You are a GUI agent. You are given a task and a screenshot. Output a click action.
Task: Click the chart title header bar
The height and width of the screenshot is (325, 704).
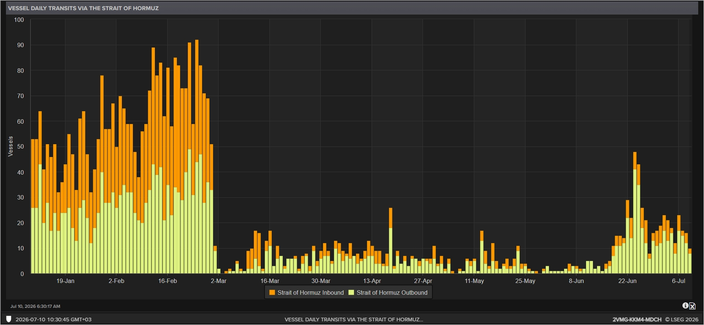click(x=352, y=8)
